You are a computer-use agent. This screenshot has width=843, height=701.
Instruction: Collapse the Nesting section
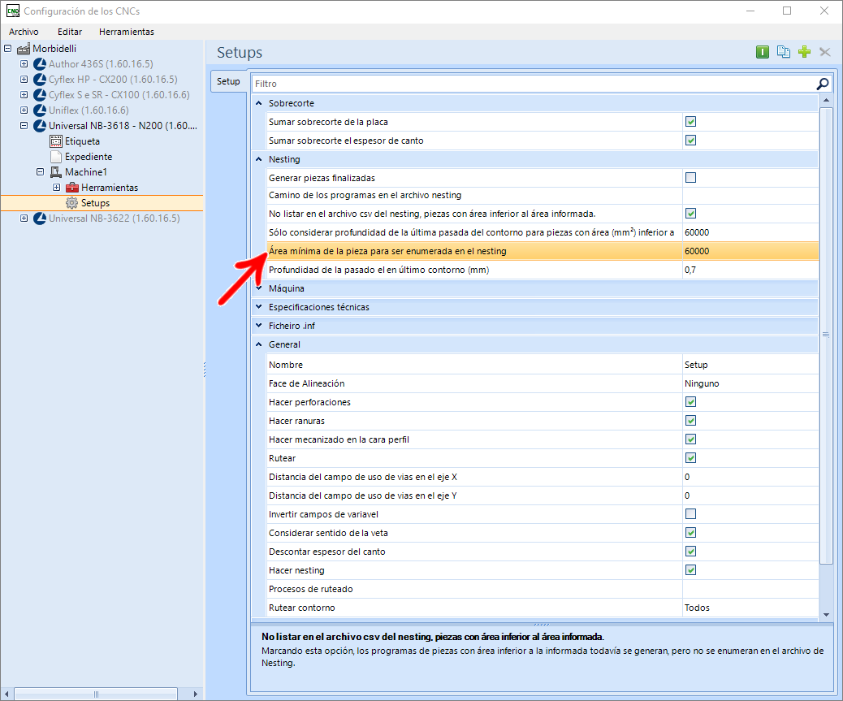pyautogui.click(x=259, y=159)
